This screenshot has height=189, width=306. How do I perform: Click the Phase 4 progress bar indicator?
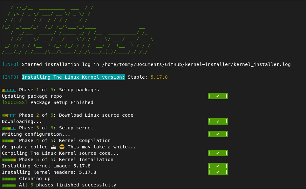pyautogui.click(x=9, y=141)
